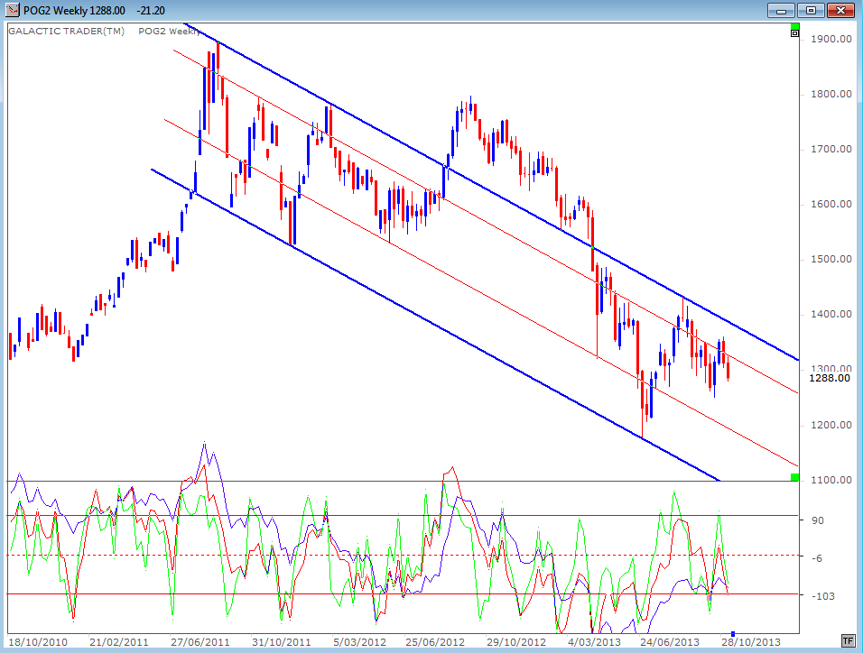863x653 pixels.
Task: Click the current price label 1288.00 on price axis
Action: coord(830,378)
